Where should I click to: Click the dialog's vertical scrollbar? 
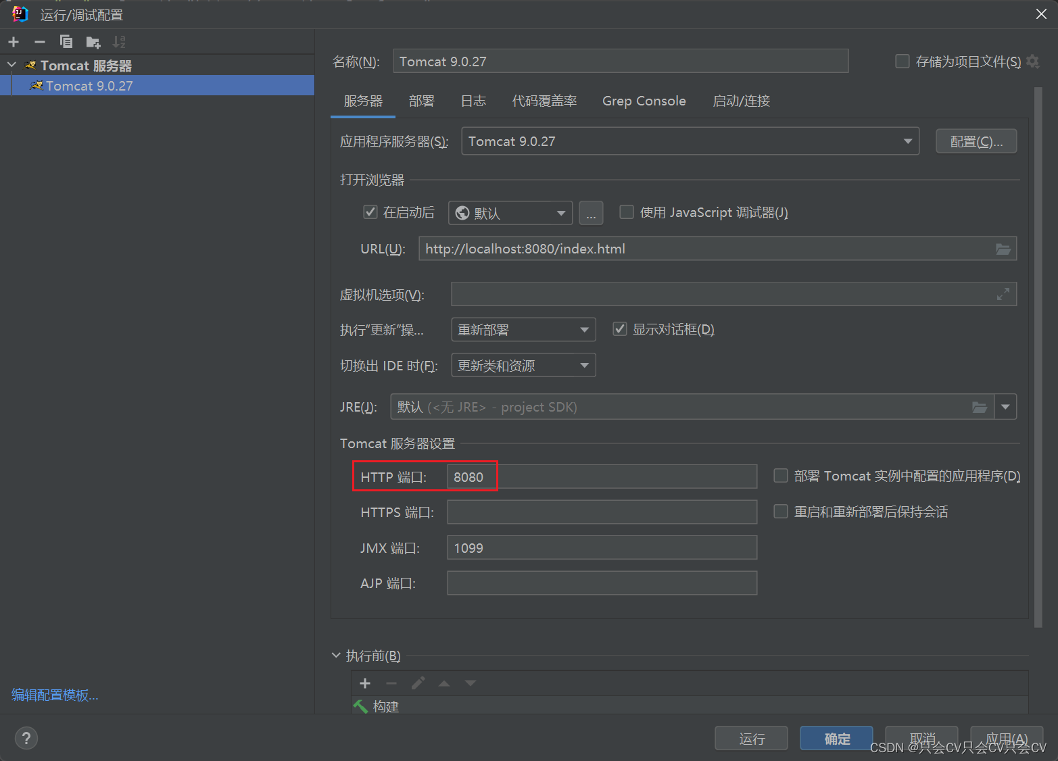[1038, 358]
